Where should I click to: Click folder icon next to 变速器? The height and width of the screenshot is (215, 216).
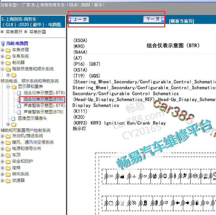8,181
